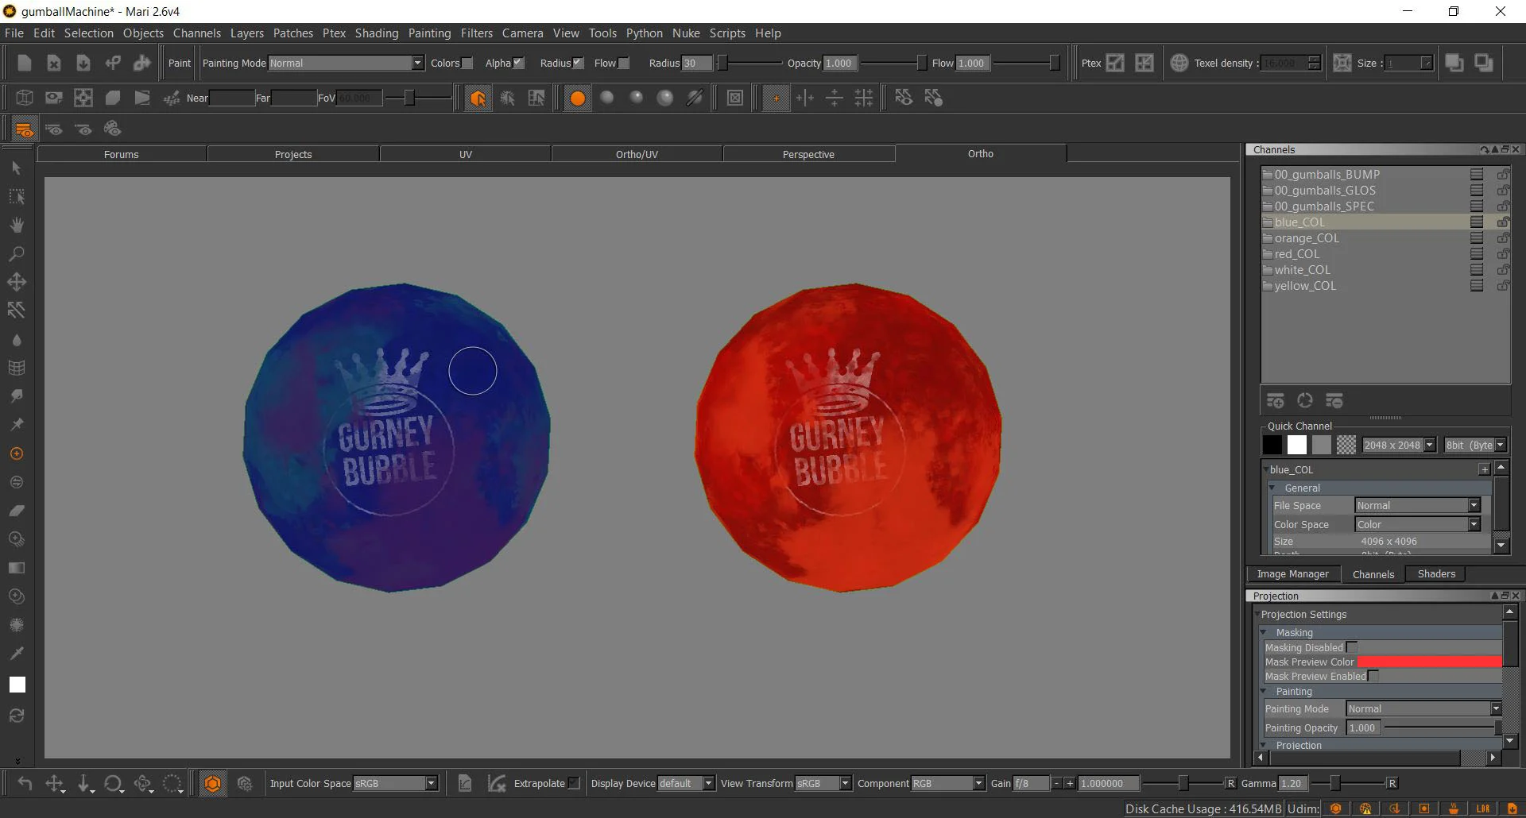Open the Input Color Space sRGB dropdown
This screenshot has height=818, width=1526.
[x=396, y=783]
